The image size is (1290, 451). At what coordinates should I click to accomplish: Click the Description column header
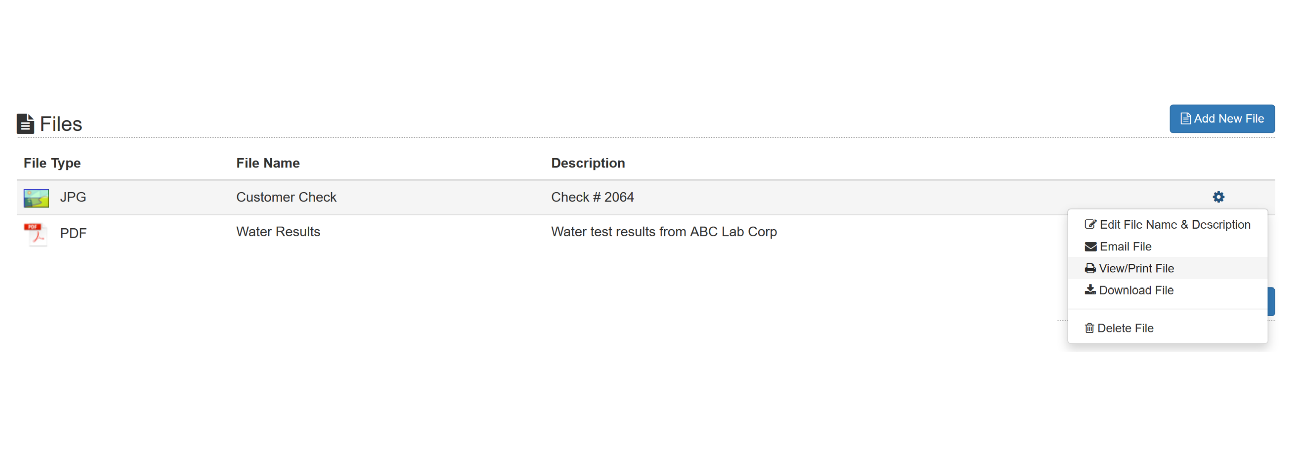[588, 164]
